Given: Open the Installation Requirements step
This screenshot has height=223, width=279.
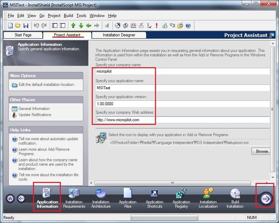Looking at the screenshot, I should [x=74, y=198].
